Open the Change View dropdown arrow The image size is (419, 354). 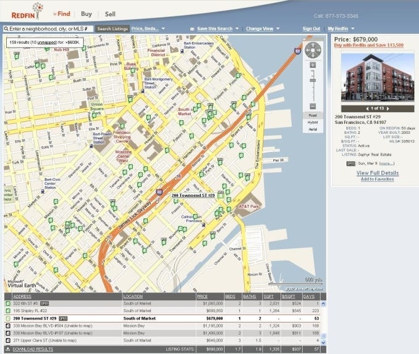point(278,28)
